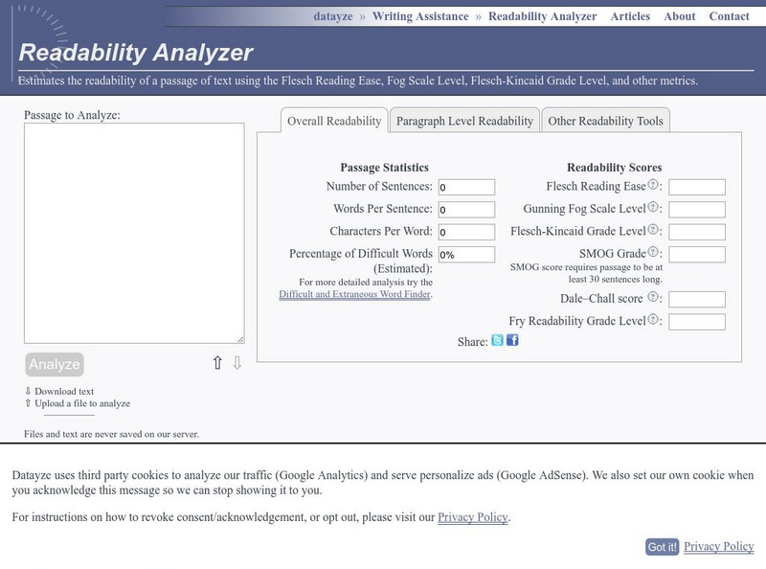Click the Flesch-Kincaid Grade Level field
Image resolution: width=766 pixels, height=569 pixels.
[697, 232]
